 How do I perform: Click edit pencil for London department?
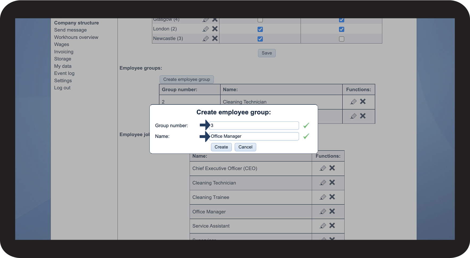[206, 29]
